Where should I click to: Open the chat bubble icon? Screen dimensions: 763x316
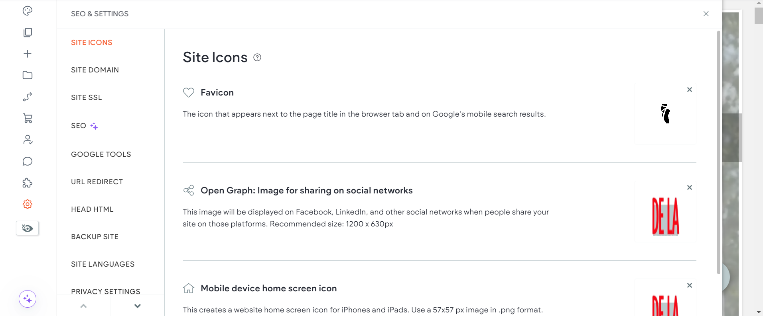click(x=28, y=161)
